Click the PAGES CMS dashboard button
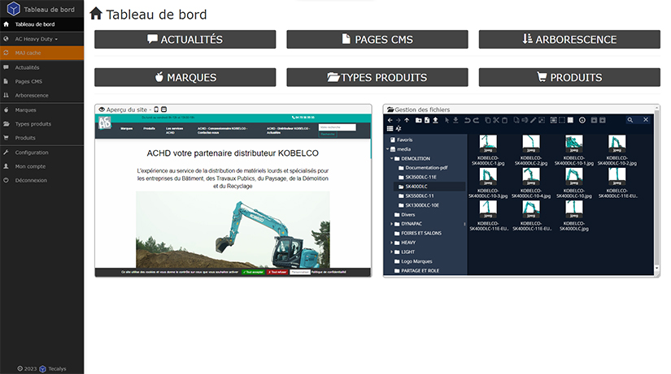 coord(377,39)
